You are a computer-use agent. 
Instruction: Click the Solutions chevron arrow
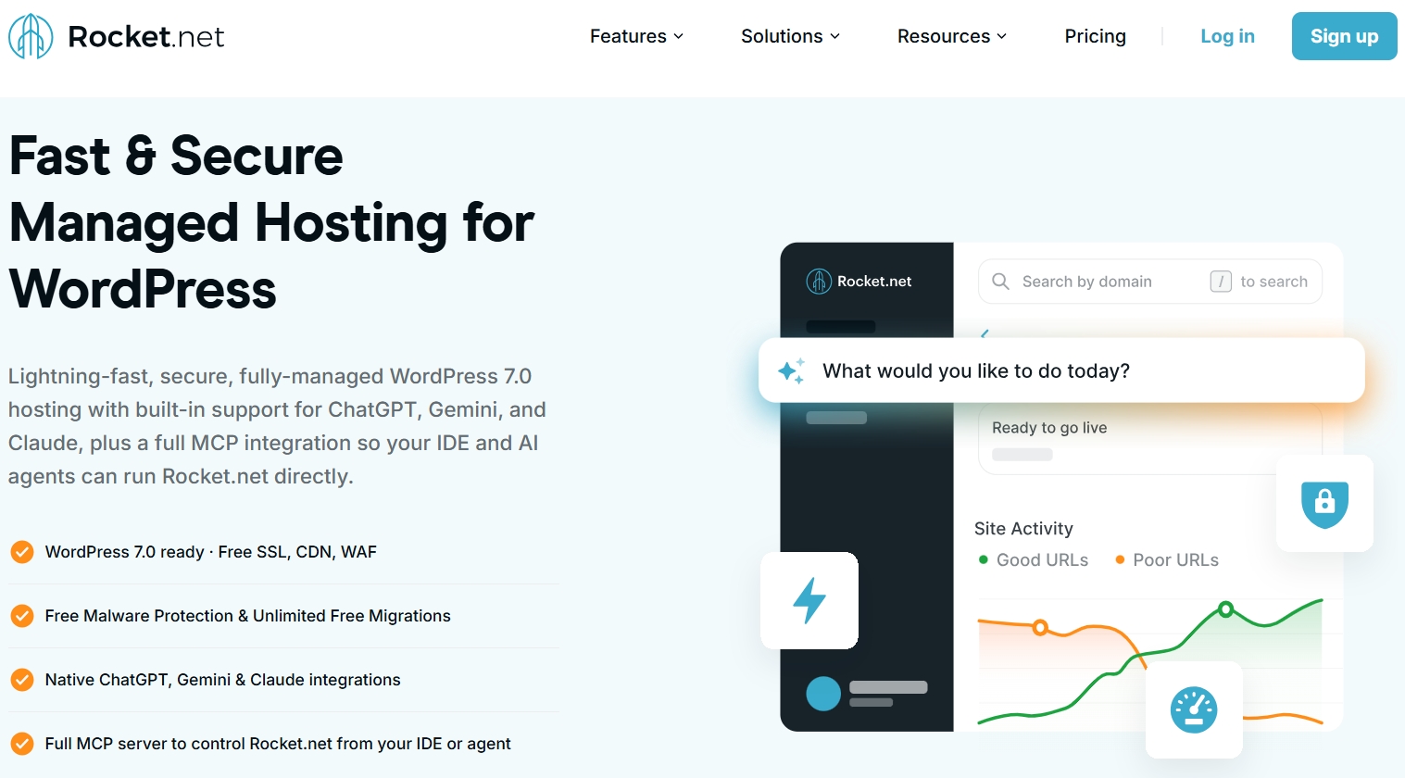[834, 36]
